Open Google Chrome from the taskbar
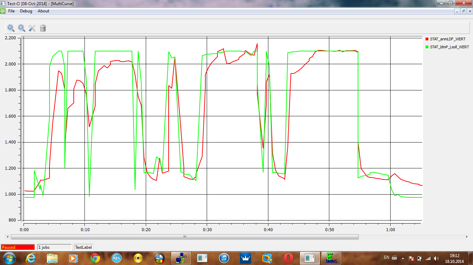The image size is (473, 265). pyautogui.click(x=95, y=258)
